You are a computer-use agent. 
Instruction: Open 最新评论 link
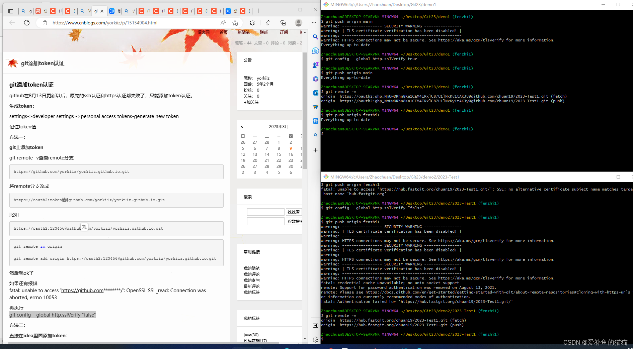251,286
